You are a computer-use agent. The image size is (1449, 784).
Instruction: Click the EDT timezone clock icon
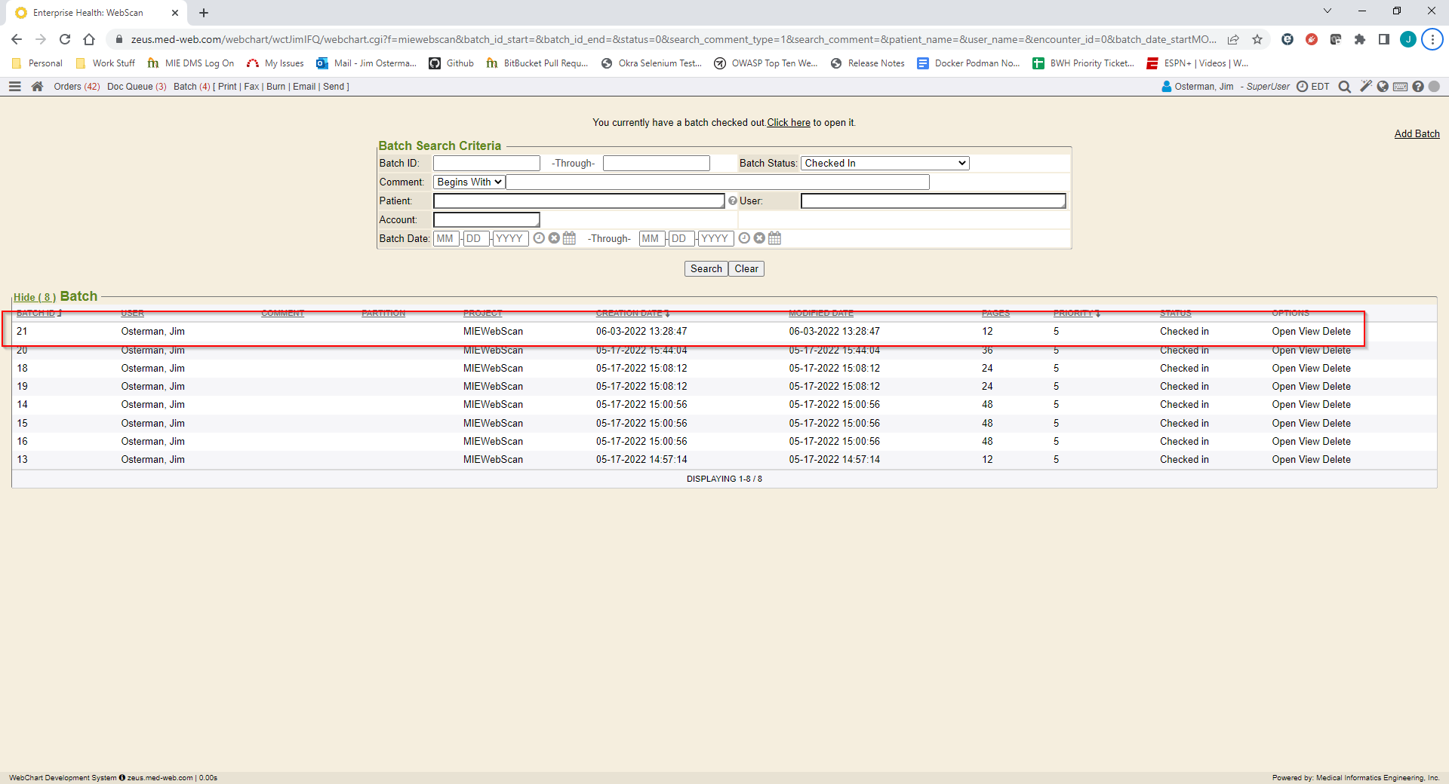pos(1302,87)
